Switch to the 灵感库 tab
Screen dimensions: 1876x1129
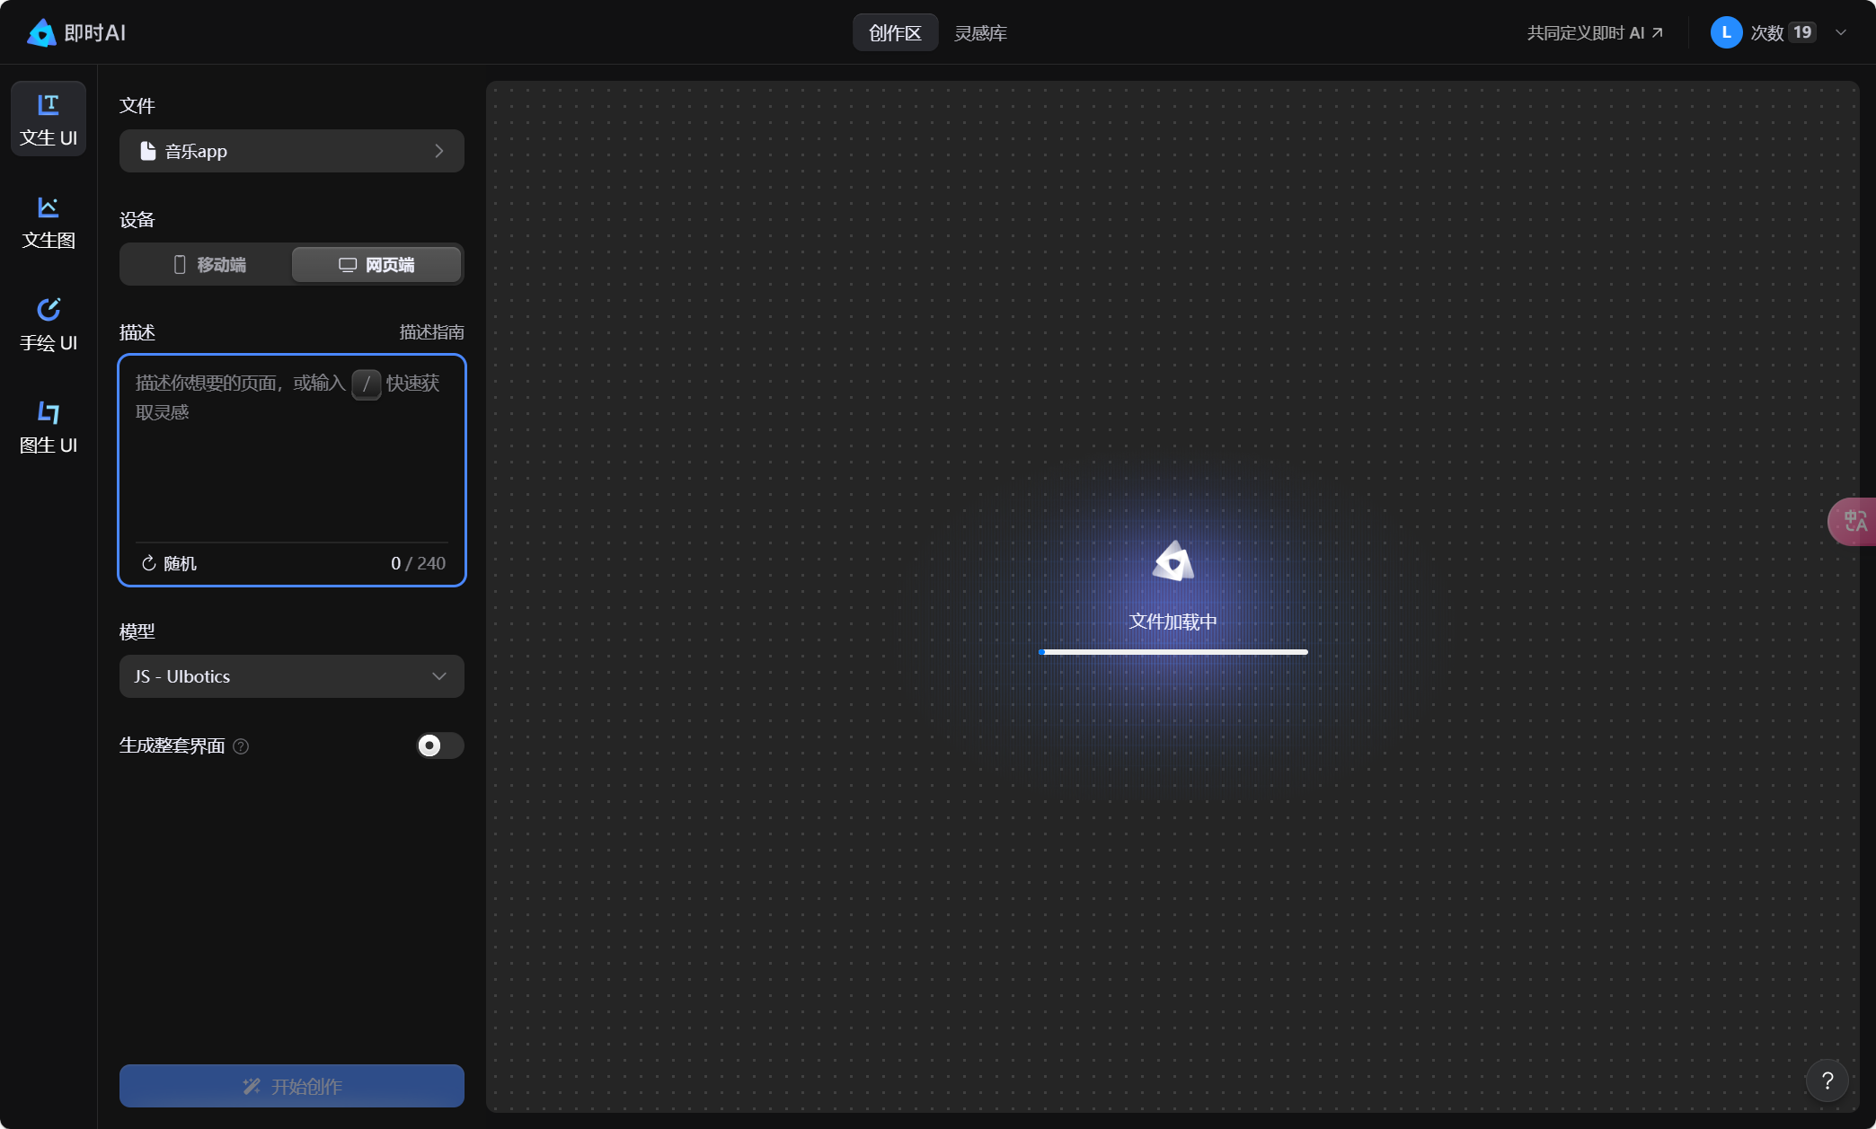980,33
